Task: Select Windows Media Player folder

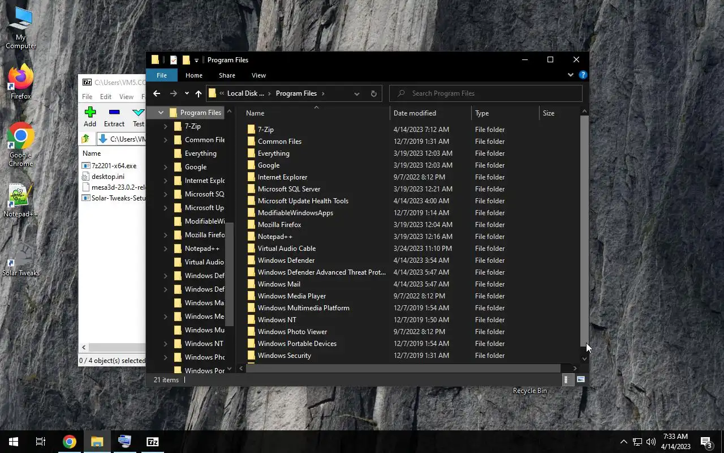Action: 292,296
